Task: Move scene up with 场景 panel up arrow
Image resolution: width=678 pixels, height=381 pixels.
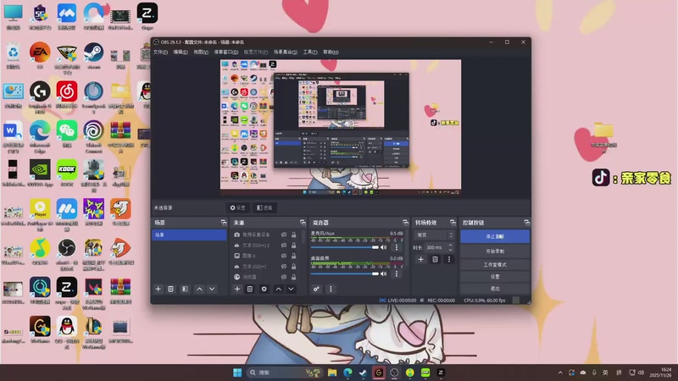Action: pyautogui.click(x=199, y=289)
